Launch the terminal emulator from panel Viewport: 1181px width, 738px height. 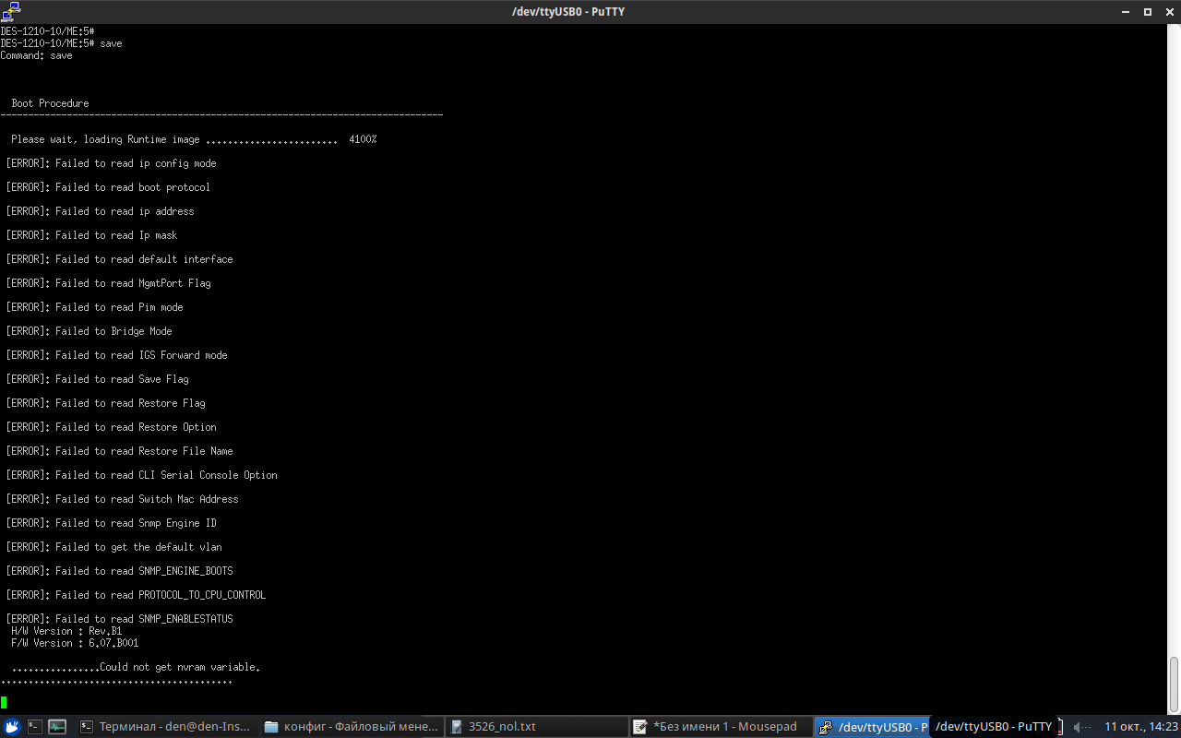(34, 727)
